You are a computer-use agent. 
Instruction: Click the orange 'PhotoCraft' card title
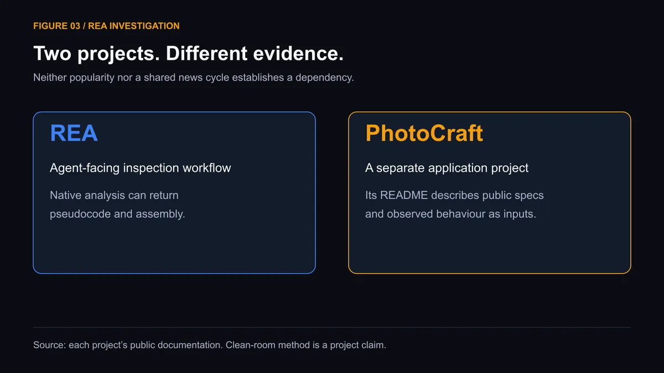point(424,133)
